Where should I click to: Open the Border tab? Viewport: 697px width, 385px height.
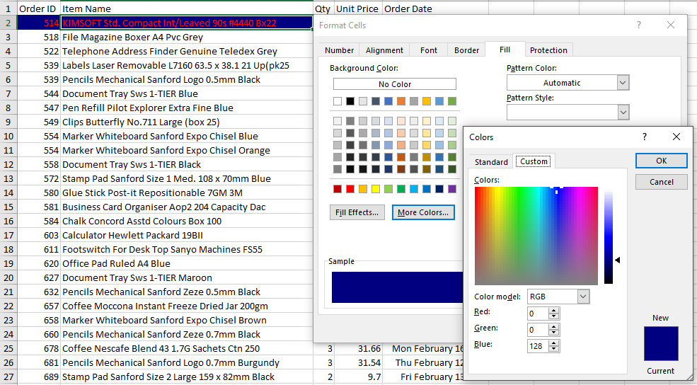(x=466, y=50)
